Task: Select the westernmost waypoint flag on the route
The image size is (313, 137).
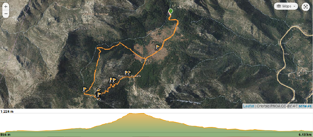Action: click(85, 90)
